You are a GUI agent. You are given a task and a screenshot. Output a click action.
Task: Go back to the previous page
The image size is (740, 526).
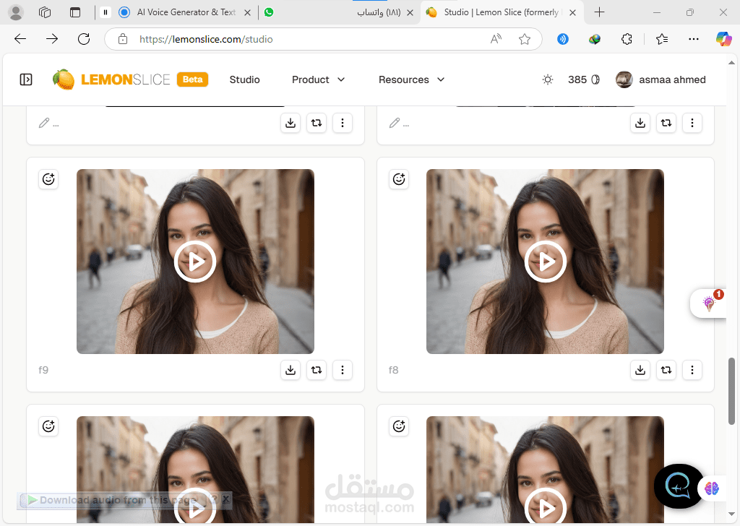click(20, 39)
